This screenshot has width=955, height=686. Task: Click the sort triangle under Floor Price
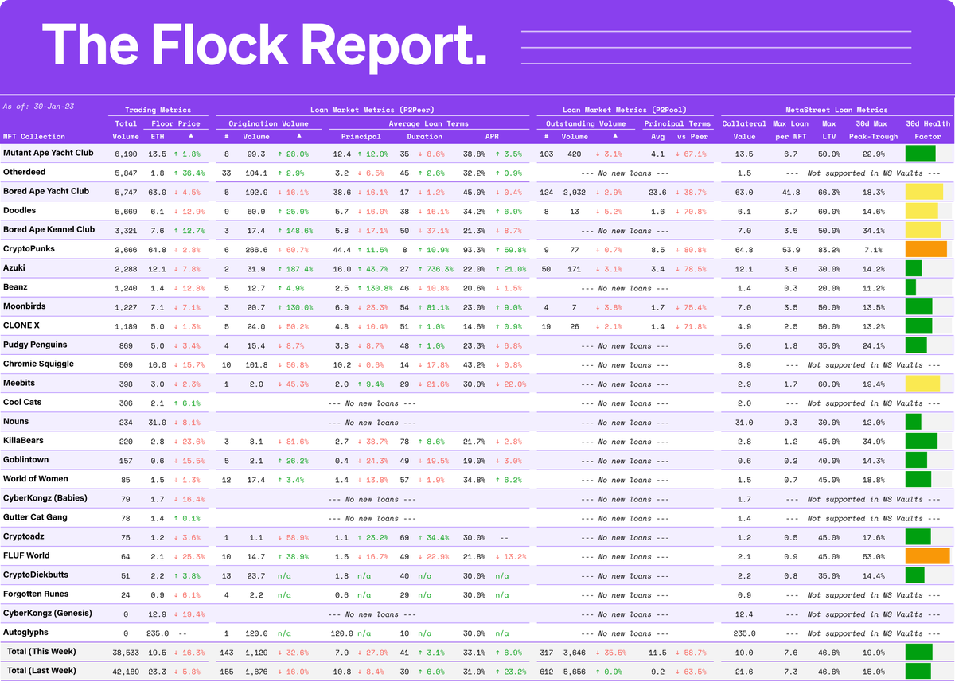coord(190,136)
